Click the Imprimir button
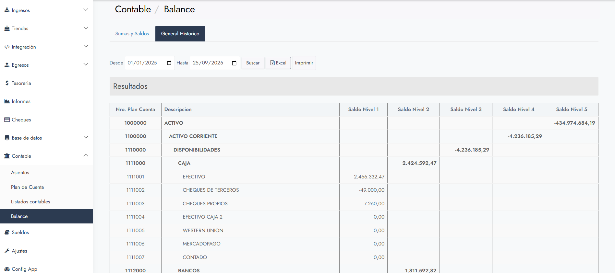 click(x=304, y=63)
